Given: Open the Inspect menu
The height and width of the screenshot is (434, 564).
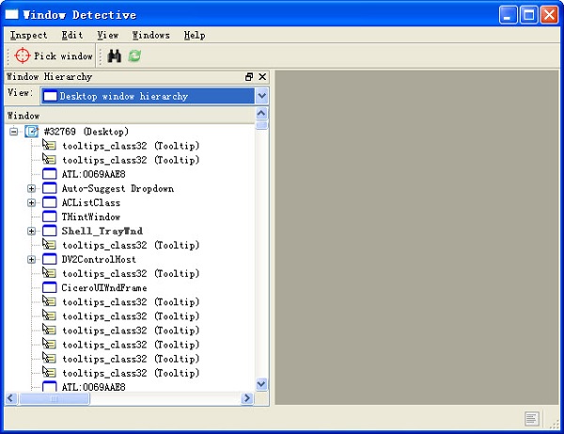Looking at the screenshot, I should coord(28,35).
